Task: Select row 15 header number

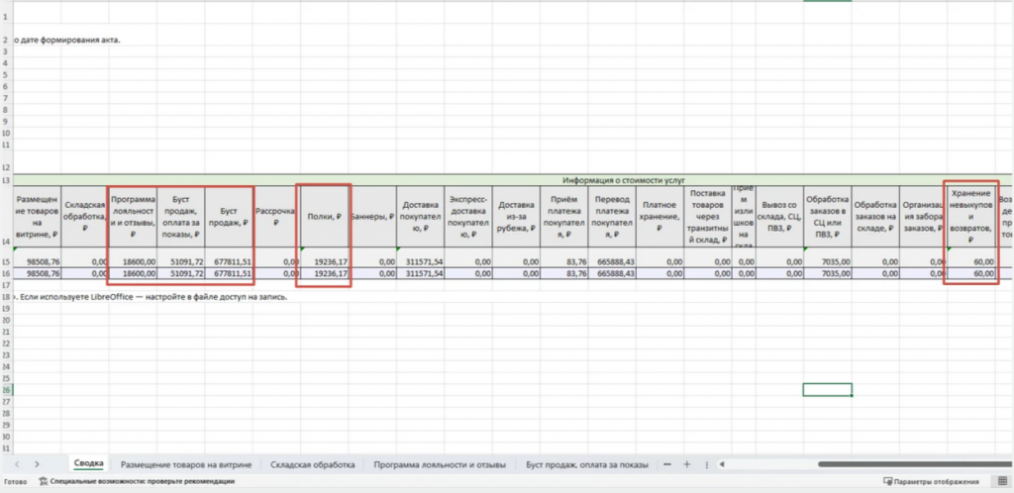Action: tap(6, 261)
